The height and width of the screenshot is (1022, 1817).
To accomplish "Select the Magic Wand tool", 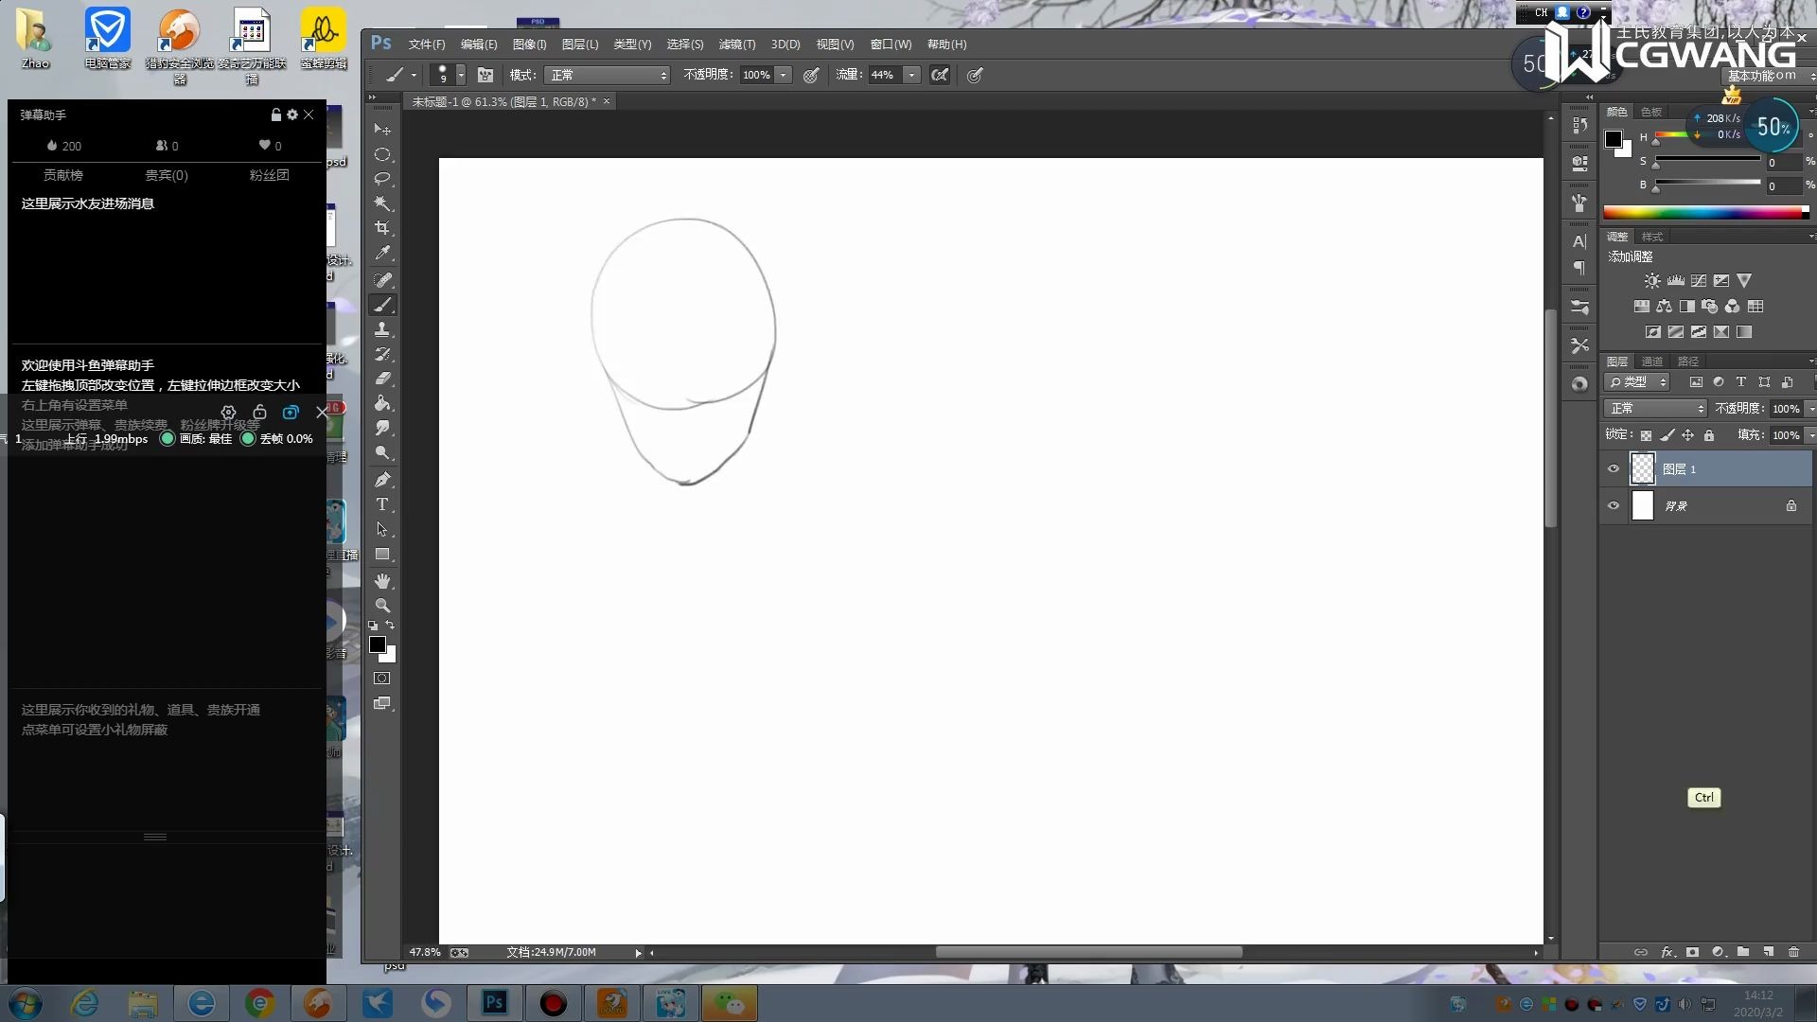I will click(382, 203).
